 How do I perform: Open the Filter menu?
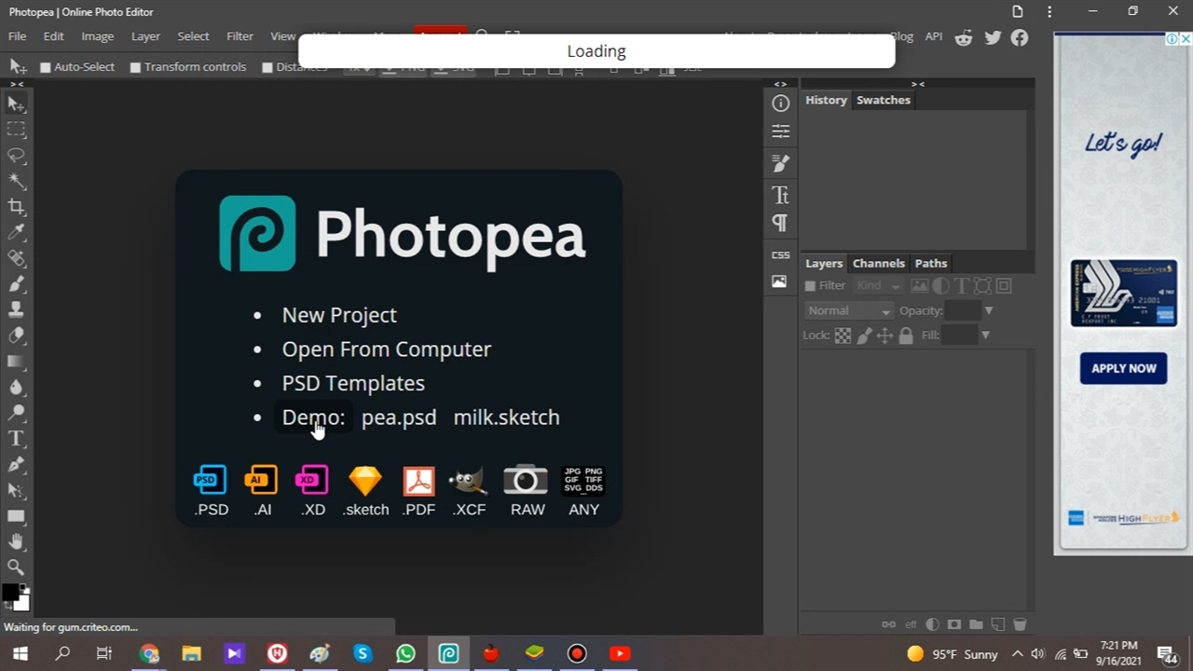[x=240, y=36]
